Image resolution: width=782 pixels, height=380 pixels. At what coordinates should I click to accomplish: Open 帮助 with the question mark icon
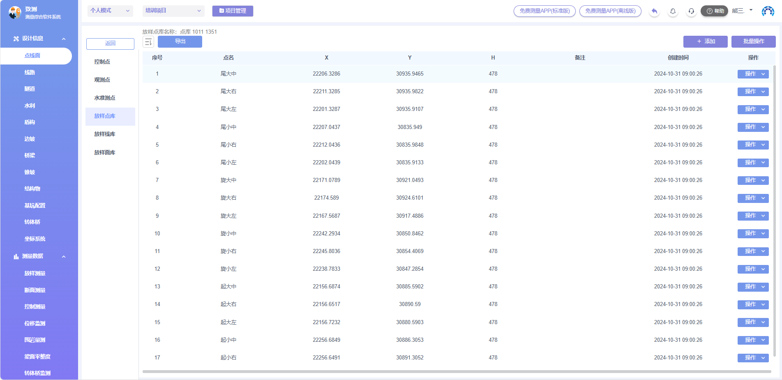[x=714, y=11]
